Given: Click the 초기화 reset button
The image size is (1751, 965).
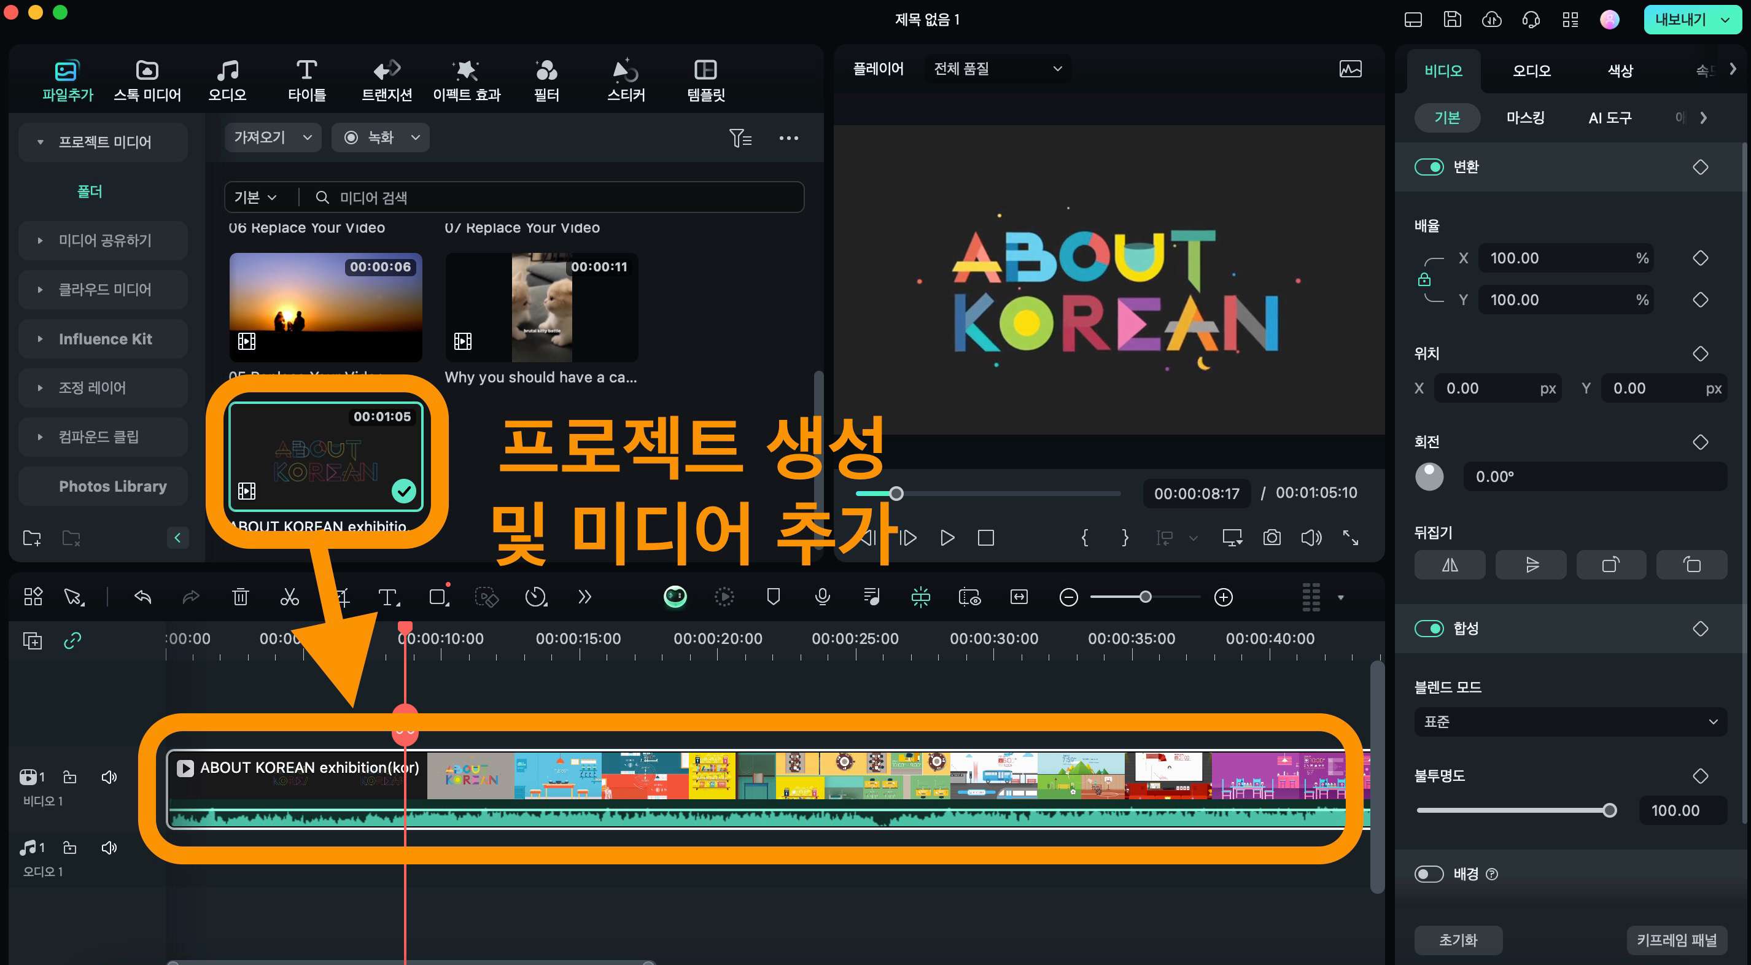Looking at the screenshot, I should coord(1458,939).
